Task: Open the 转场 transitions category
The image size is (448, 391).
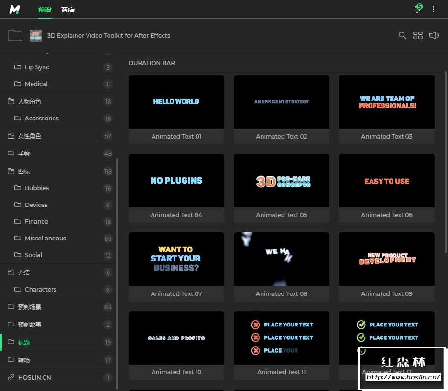Action: tap(24, 360)
